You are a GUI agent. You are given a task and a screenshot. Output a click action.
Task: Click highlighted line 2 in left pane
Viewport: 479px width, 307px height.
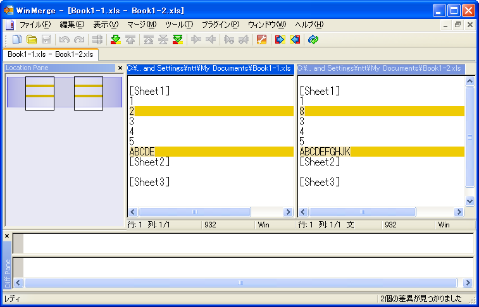pos(211,111)
